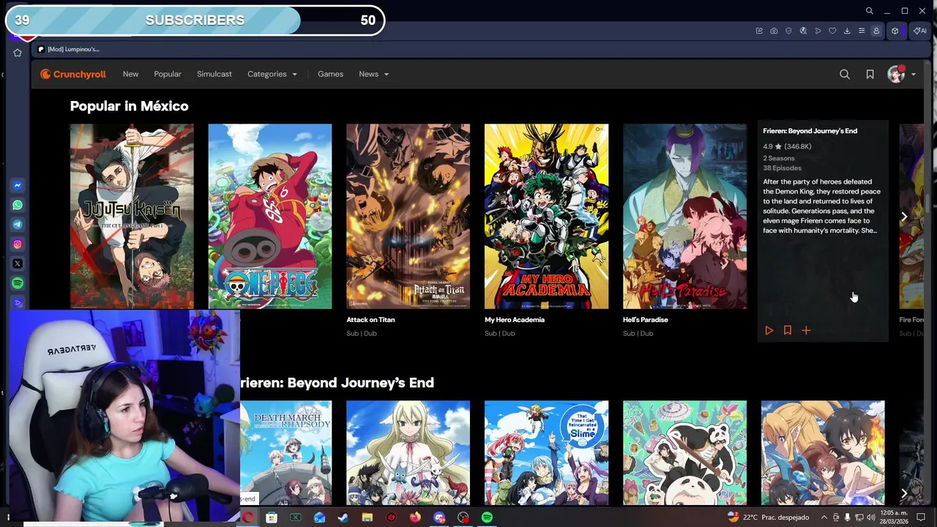
Task: Open File Explorer from the taskbar
Action: click(367, 518)
